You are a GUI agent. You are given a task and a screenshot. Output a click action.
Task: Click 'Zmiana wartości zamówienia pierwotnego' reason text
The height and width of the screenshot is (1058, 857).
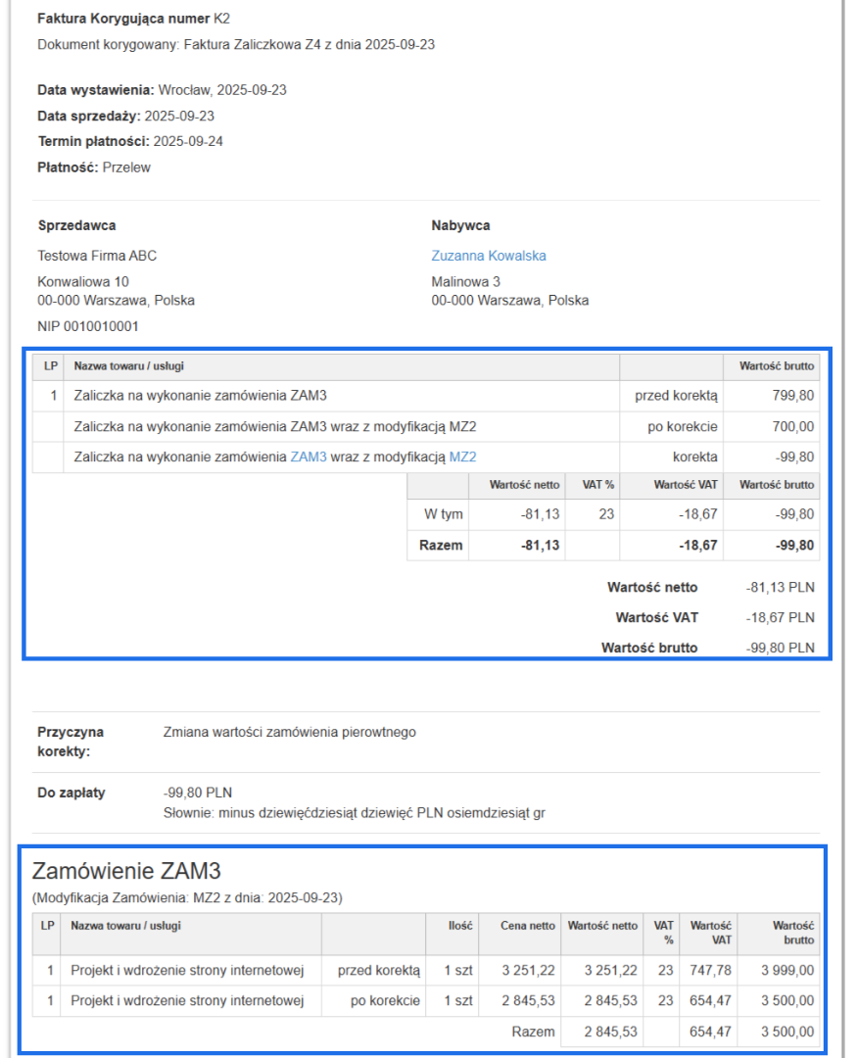pos(290,732)
